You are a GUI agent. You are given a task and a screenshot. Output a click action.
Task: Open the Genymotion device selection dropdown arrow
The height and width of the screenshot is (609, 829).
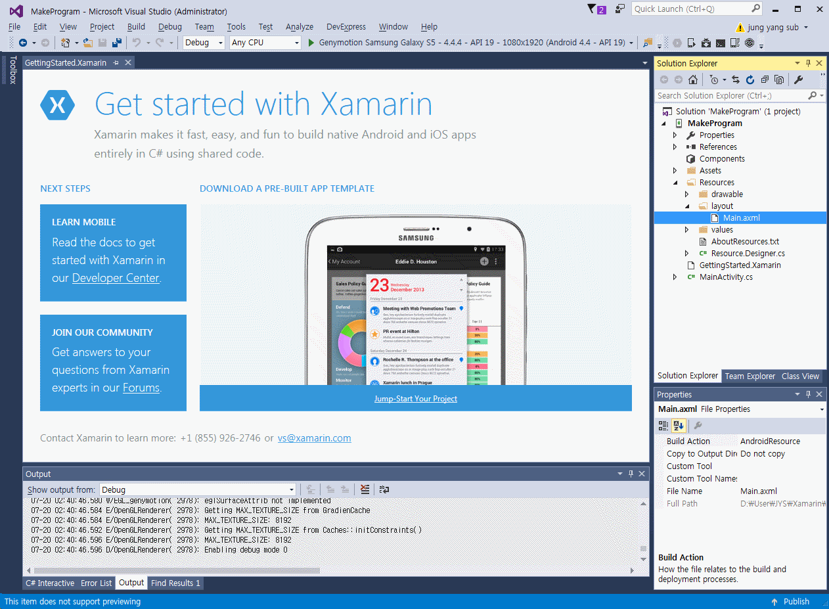[632, 43]
